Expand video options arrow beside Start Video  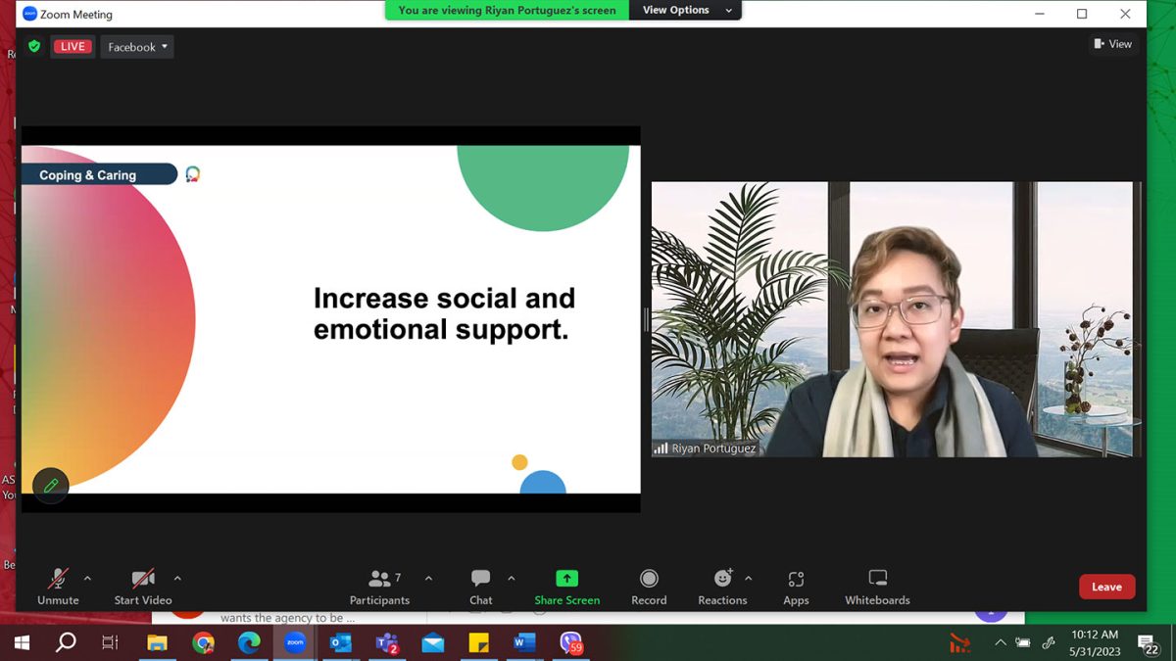177,579
